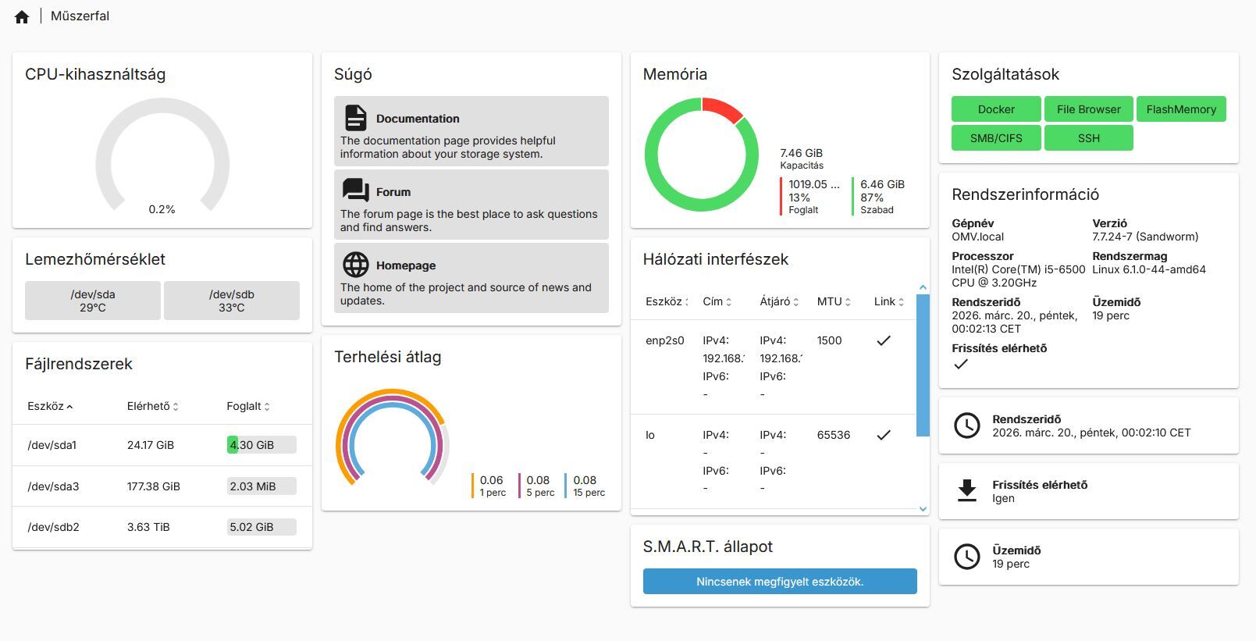Open the Homepage help card
Image resolution: width=1256 pixels, height=641 pixels.
coord(471,278)
